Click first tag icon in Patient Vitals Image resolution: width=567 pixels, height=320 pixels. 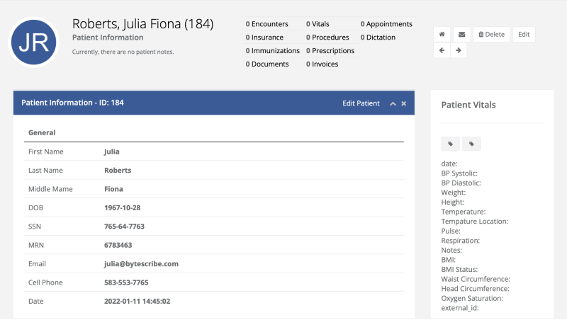coord(450,144)
